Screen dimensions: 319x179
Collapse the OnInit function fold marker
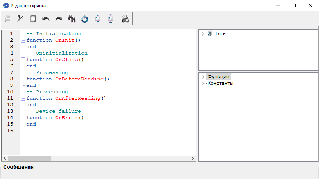coord(23,40)
